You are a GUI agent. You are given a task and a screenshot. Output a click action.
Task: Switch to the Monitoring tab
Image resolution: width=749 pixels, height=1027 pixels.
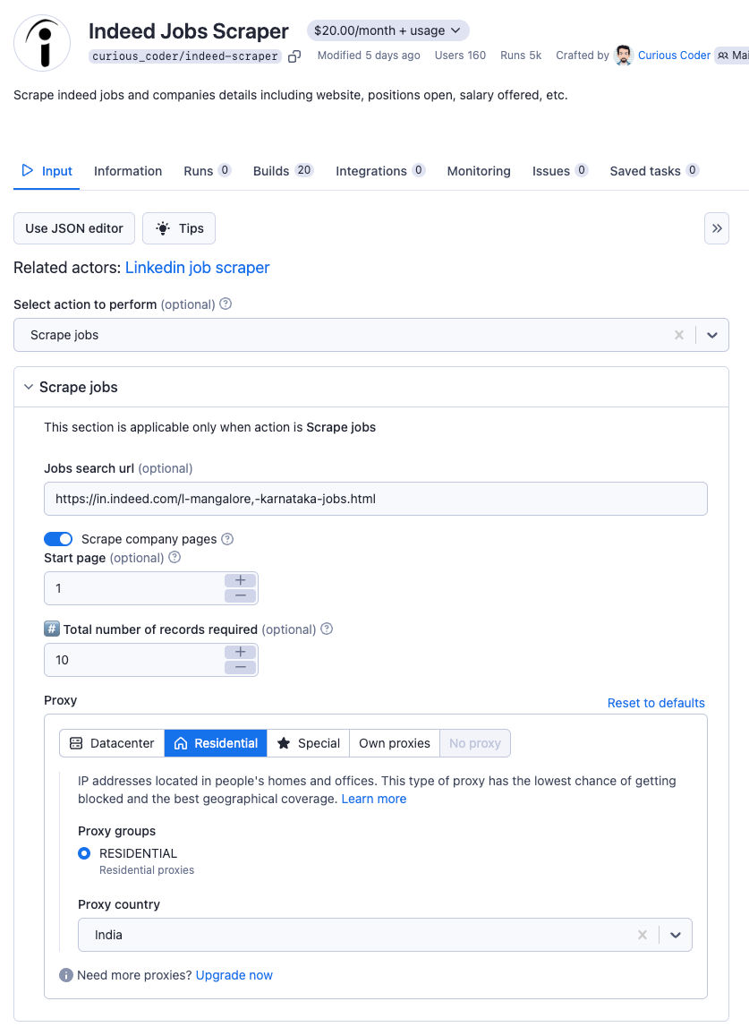click(479, 171)
